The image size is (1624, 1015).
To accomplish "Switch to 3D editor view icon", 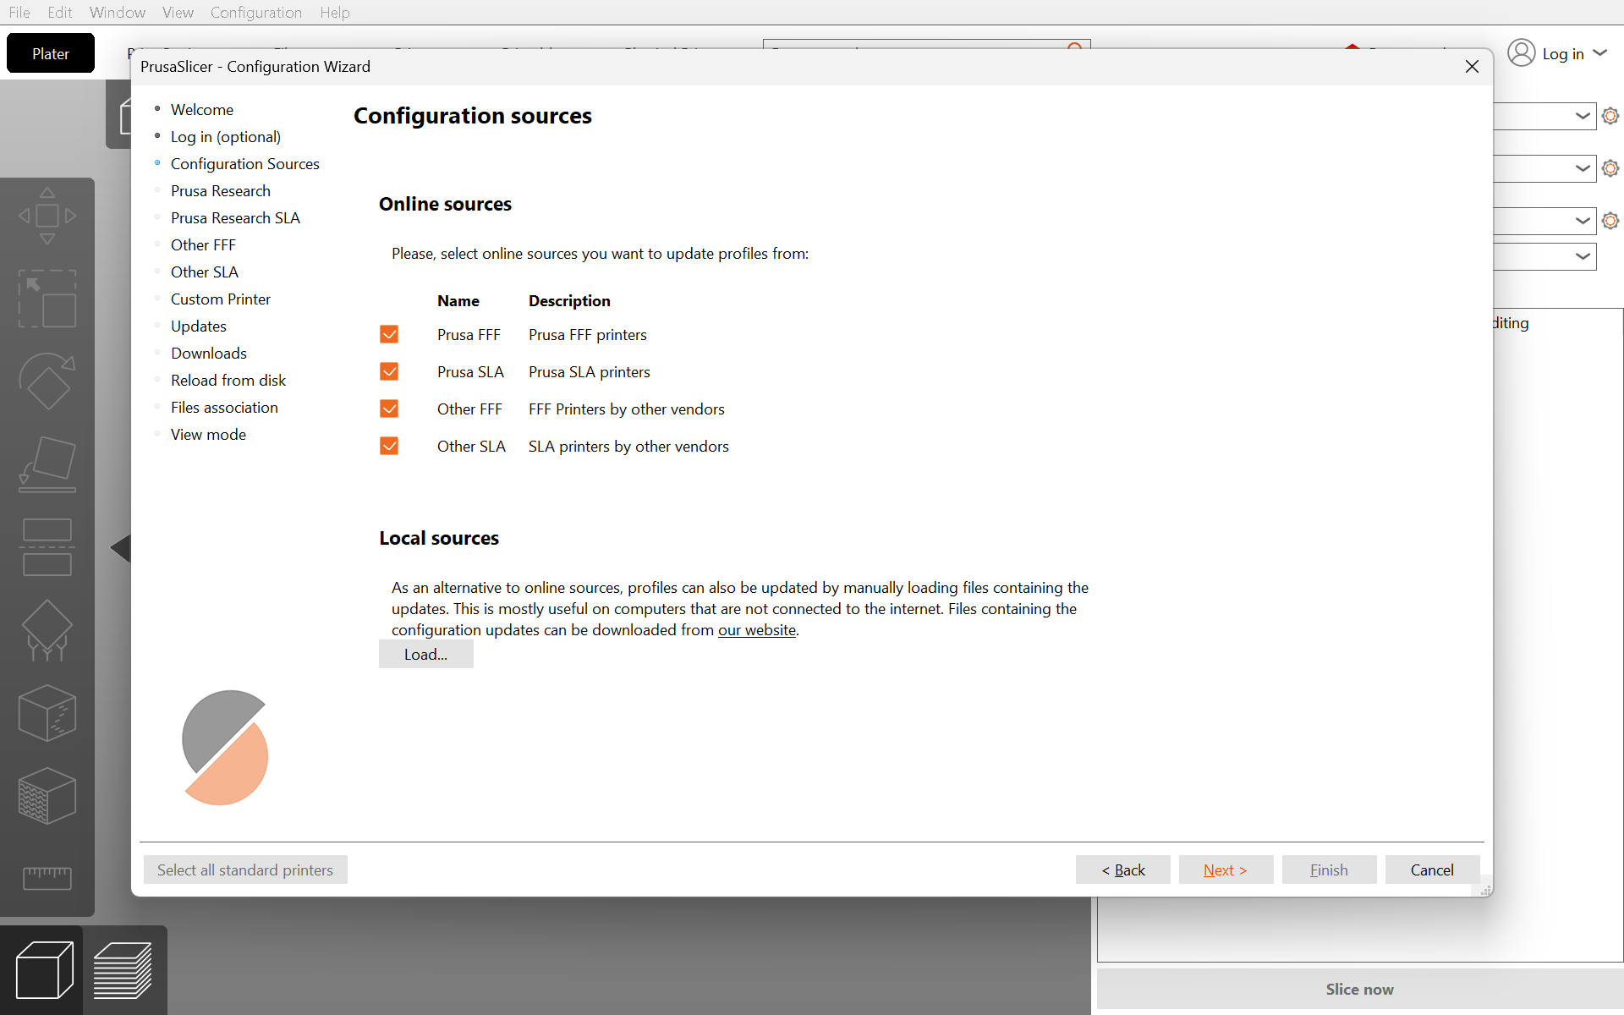I will tap(44, 970).
